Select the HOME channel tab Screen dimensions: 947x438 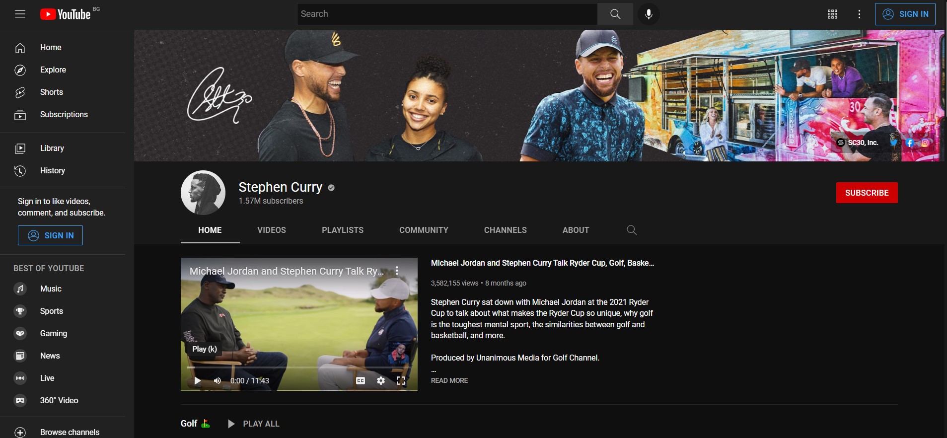point(210,230)
